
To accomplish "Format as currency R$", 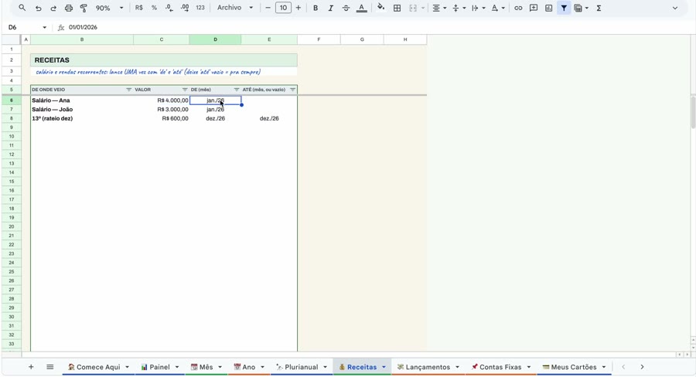I will (x=139, y=8).
